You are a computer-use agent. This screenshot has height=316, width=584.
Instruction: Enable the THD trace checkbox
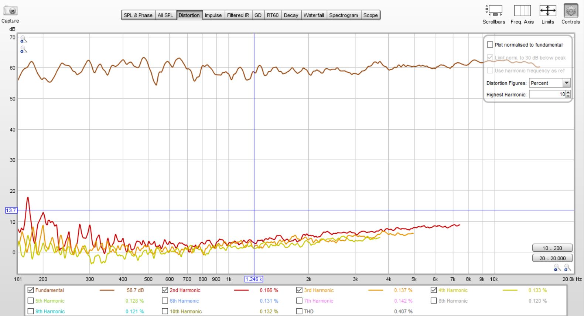[x=300, y=311]
